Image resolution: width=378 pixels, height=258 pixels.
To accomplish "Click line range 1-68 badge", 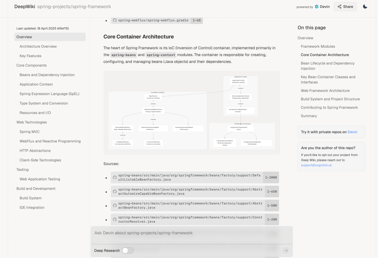I will click(x=196, y=20).
